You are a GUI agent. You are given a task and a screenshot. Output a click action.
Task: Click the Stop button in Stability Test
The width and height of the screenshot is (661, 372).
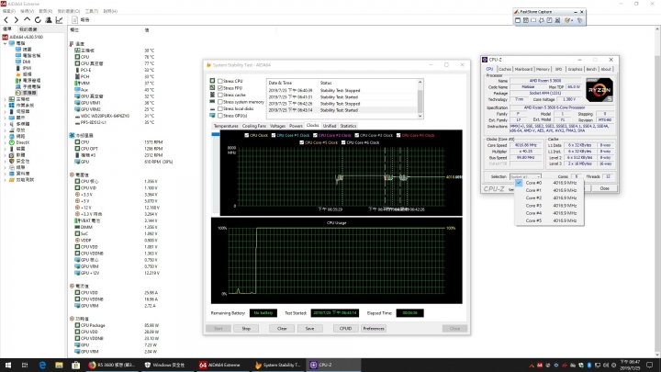click(246, 329)
